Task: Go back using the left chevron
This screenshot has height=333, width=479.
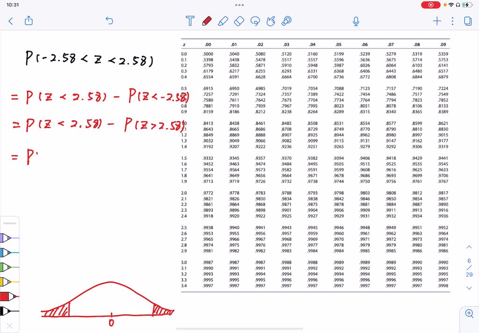Action: click(10, 21)
